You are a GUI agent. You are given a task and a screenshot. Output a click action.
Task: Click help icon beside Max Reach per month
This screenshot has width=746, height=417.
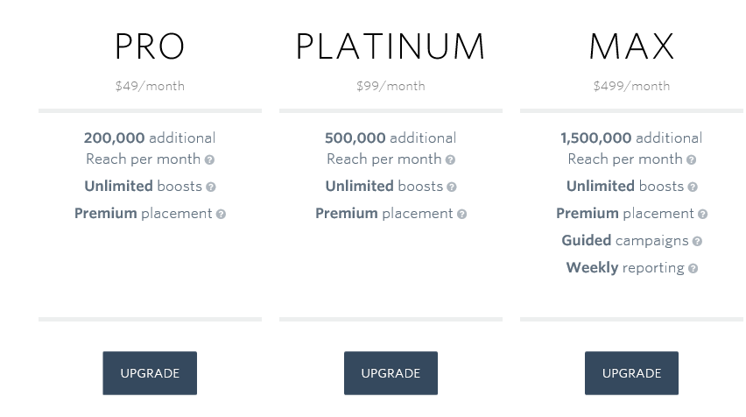(692, 160)
